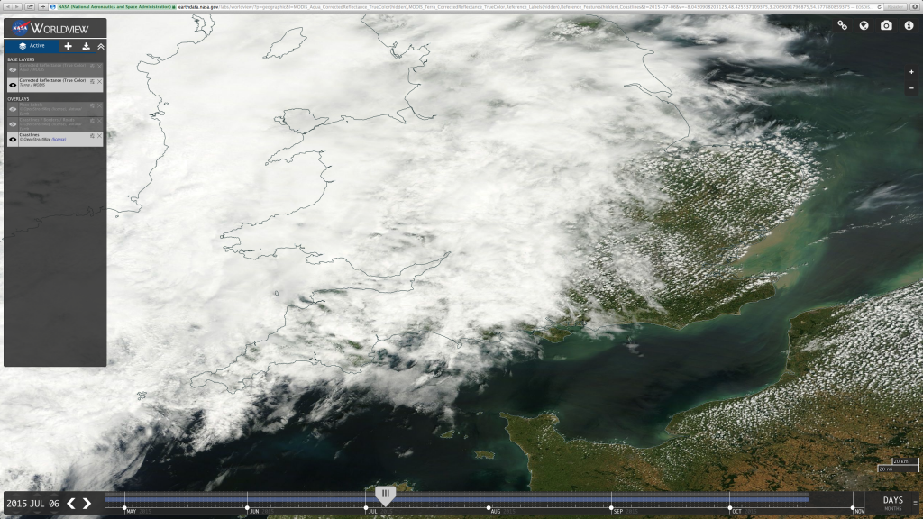
Task: Show the Place Labels overlay
Action: tap(13, 109)
